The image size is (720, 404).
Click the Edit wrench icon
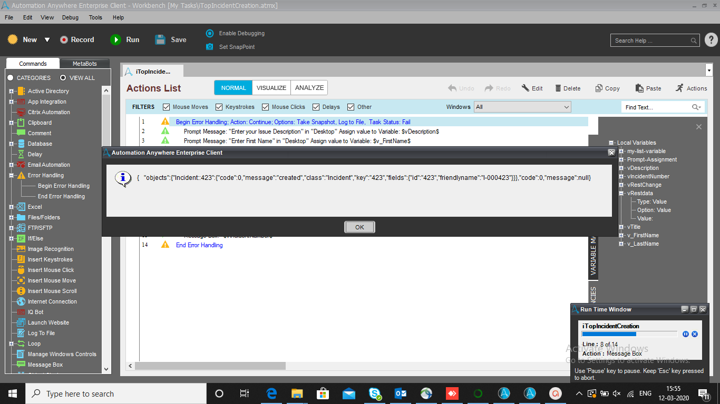(526, 88)
